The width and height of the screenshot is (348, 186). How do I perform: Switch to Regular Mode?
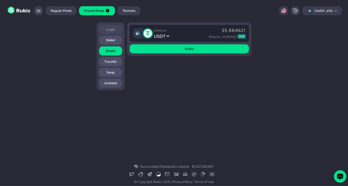coord(61,11)
